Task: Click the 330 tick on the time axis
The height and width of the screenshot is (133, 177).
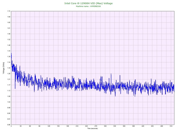Action: coord(115,126)
